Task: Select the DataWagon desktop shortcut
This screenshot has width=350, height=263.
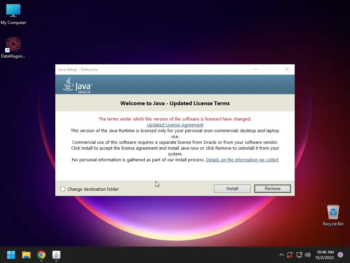Action: pyautogui.click(x=13, y=47)
